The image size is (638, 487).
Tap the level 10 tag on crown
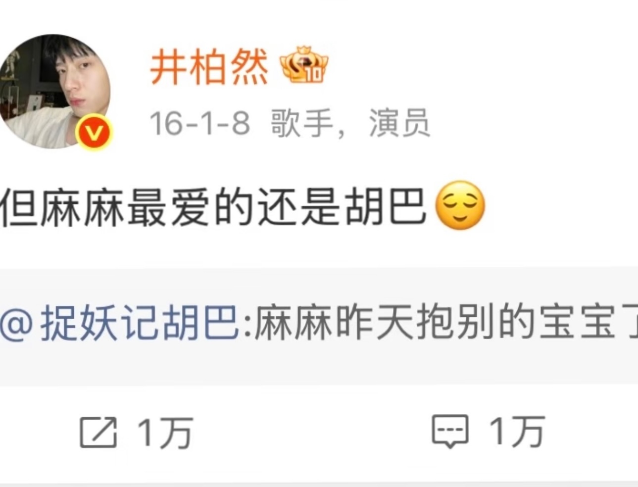point(315,74)
